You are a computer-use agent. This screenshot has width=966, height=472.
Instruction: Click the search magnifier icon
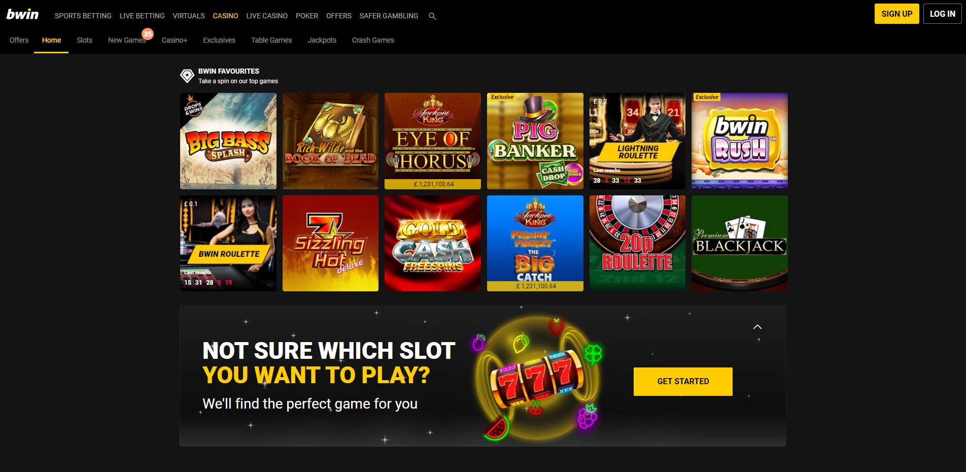click(432, 16)
